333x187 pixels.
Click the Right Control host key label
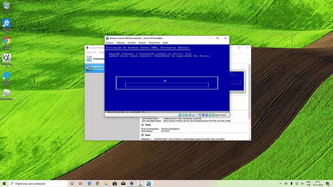point(220,115)
